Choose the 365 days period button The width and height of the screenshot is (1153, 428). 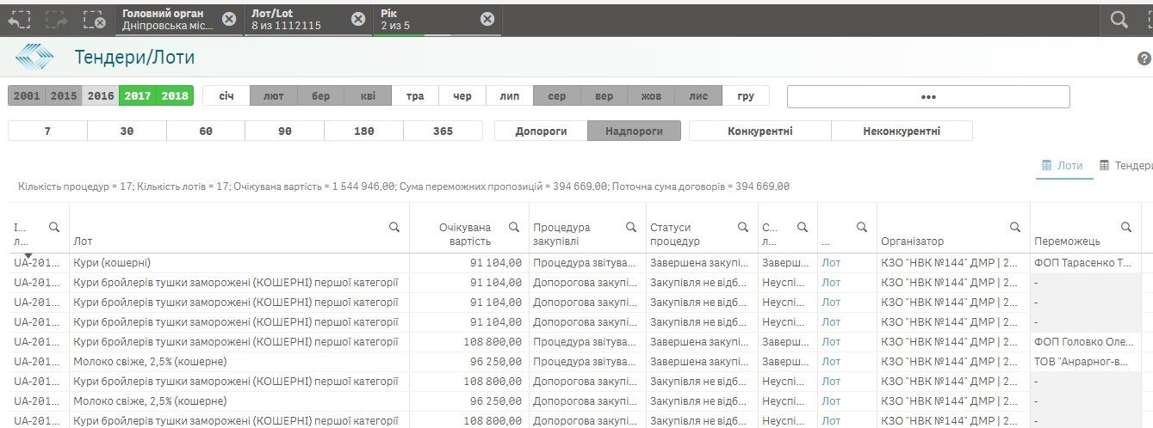443,131
